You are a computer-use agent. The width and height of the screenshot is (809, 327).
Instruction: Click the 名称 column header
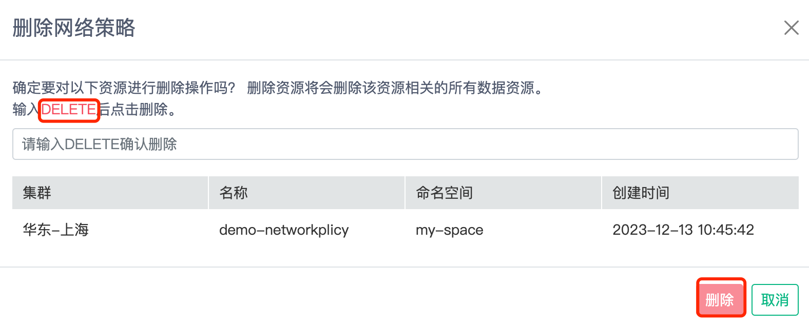234,193
